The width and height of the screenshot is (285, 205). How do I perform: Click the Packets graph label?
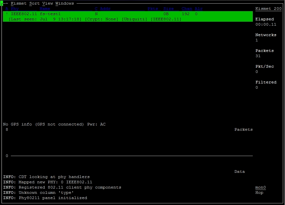coord(243,130)
